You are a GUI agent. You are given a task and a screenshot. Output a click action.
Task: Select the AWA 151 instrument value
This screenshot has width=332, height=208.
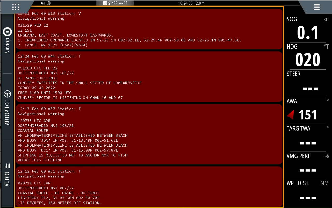[x=308, y=115]
